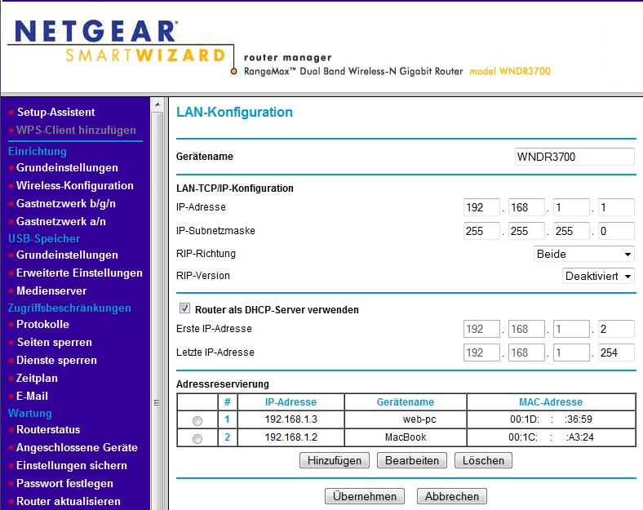
Task: Click reservation number 1 link
Action: click(x=227, y=419)
